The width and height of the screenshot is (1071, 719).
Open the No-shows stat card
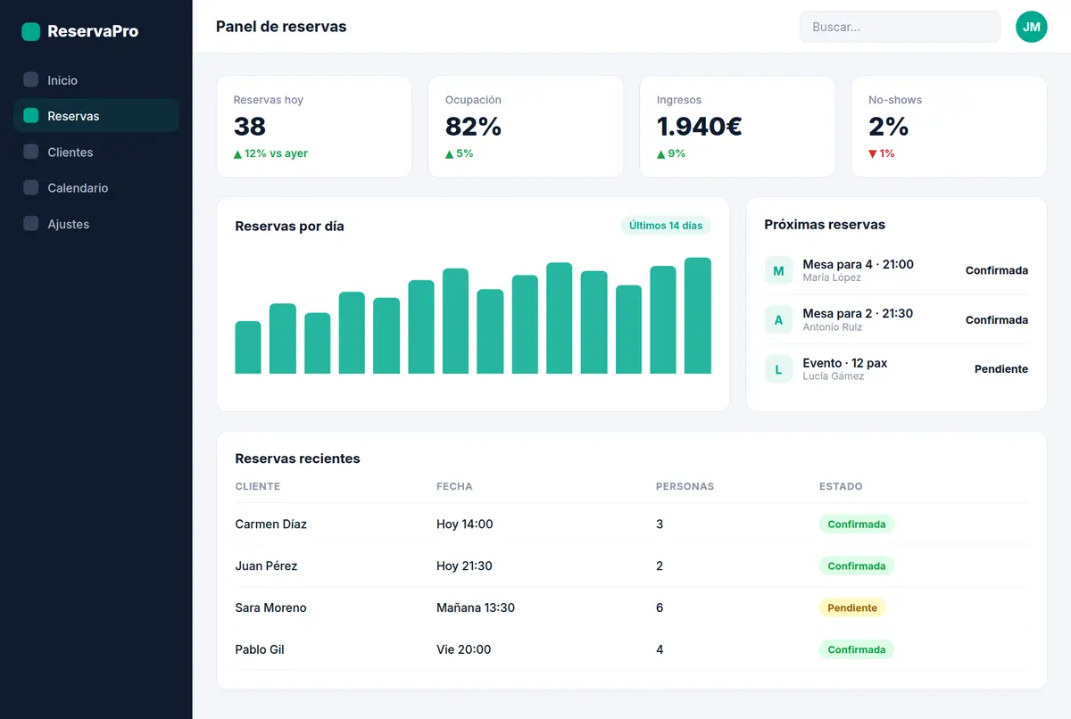(x=950, y=127)
